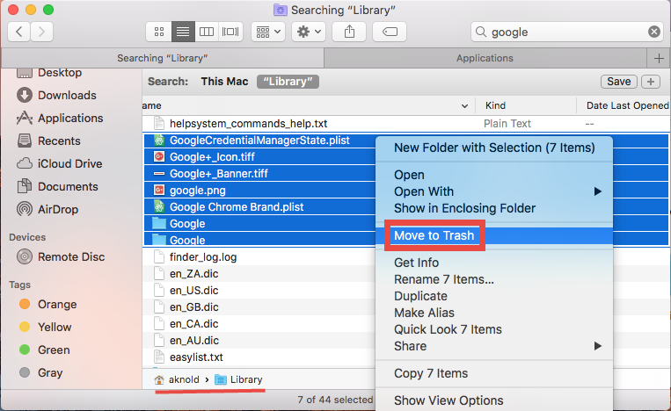Choose Quick Look 7 Items
This screenshot has width=671, height=411.
[494, 329]
